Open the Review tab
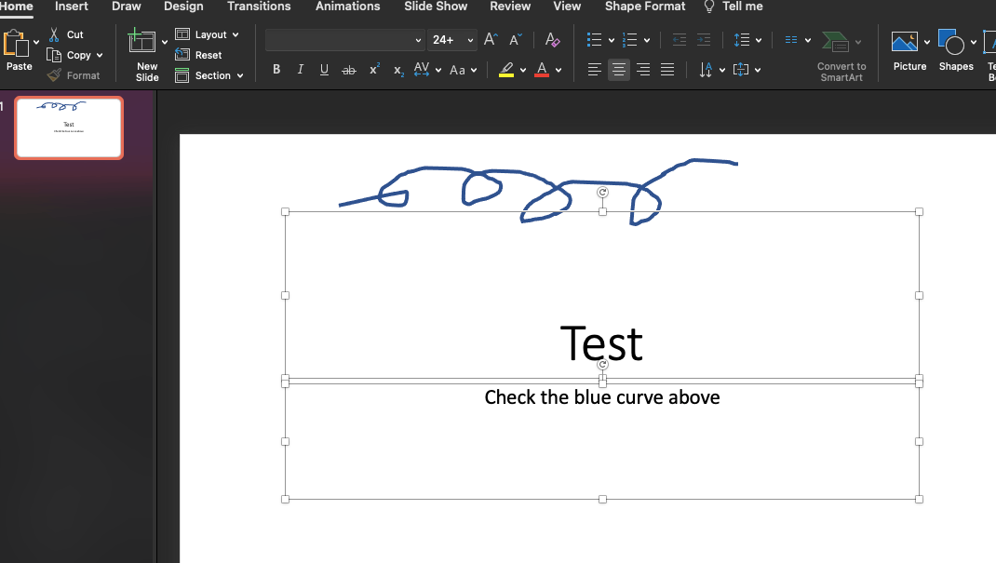The image size is (996, 563). click(510, 7)
